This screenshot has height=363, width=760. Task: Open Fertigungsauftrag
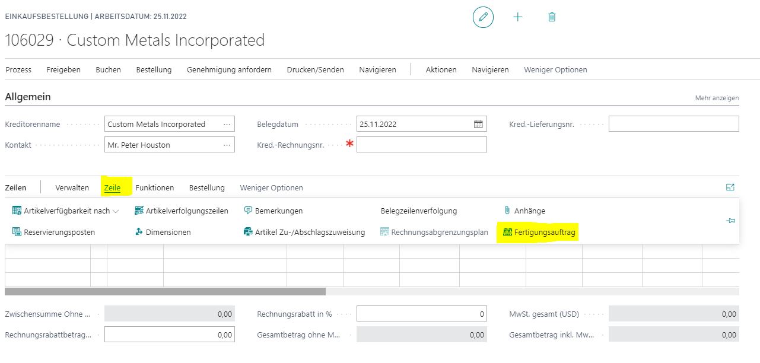tap(539, 232)
